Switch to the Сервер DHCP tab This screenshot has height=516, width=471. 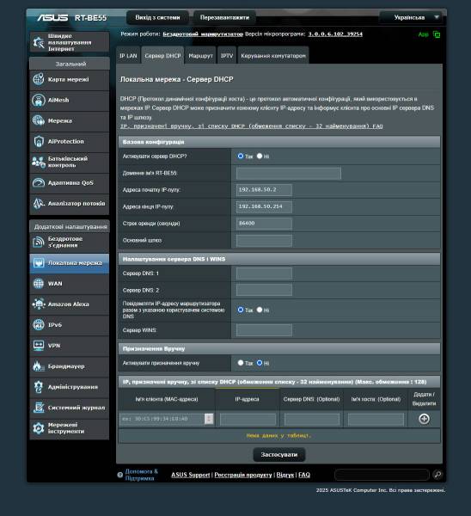[162, 56]
